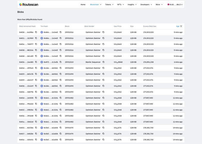Open blob 0x01f...59035e details
202x144 pixels.
pos(26,110)
